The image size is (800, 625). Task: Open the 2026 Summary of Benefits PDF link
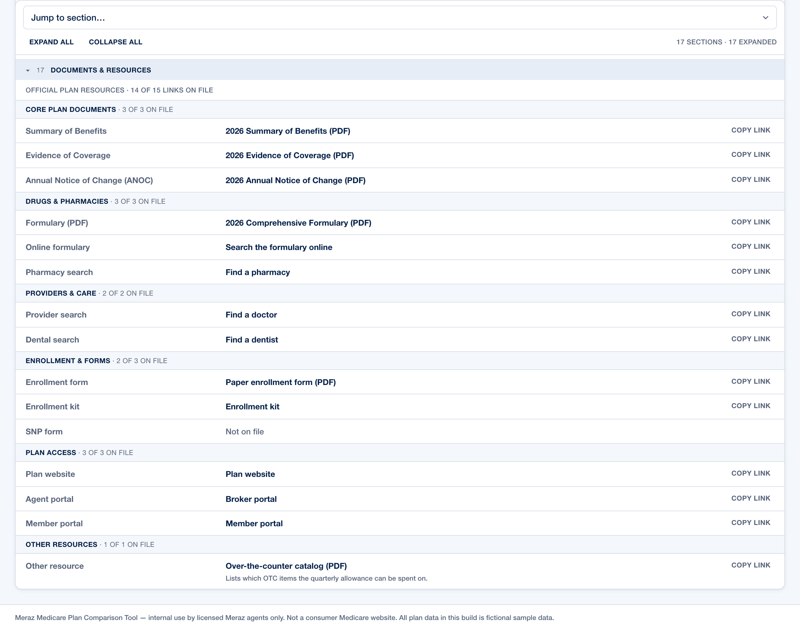(x=287, y=131)
